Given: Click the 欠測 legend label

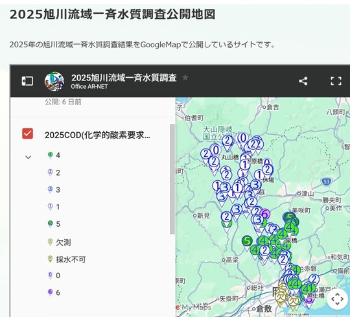Looking at the screenshot, I should click(x=64, y=242).
